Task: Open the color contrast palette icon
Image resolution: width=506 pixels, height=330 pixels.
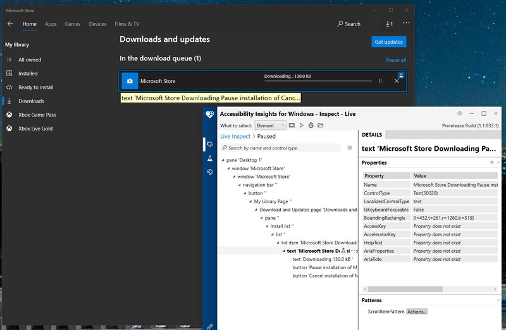Action: pos(210,172)
